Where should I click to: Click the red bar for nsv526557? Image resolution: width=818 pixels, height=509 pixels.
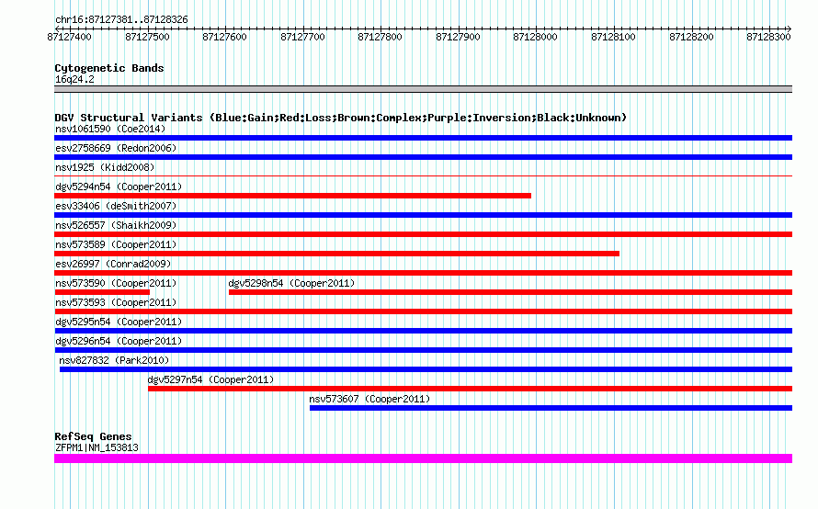click(x=423, y=234)
